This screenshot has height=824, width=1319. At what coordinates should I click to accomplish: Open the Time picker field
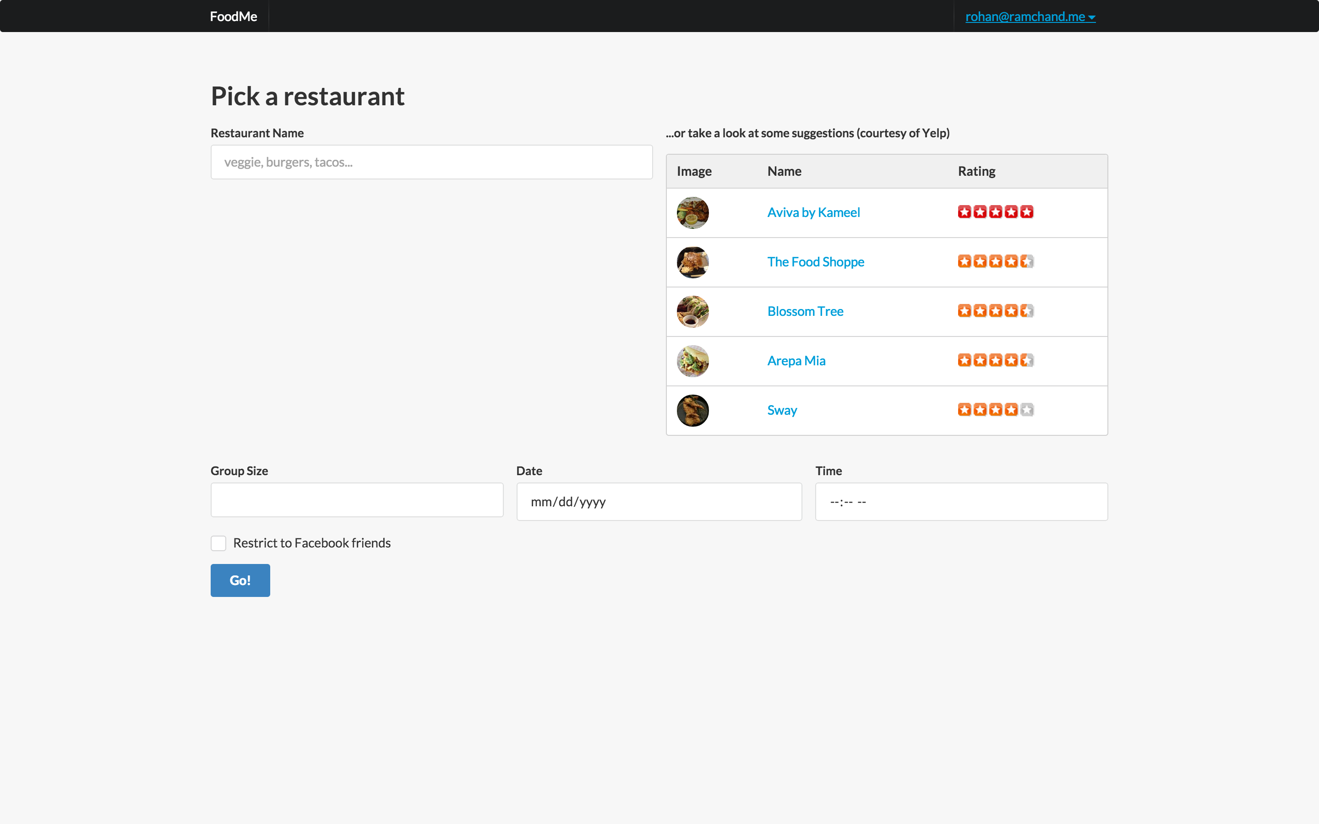[x=961, y=501]
